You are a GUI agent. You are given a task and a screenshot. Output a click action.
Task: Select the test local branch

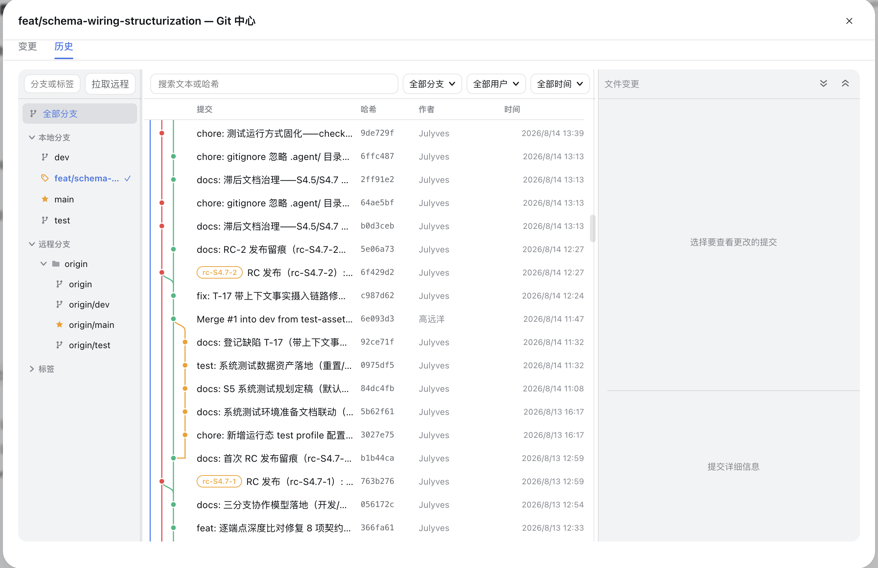pos(80,220)
